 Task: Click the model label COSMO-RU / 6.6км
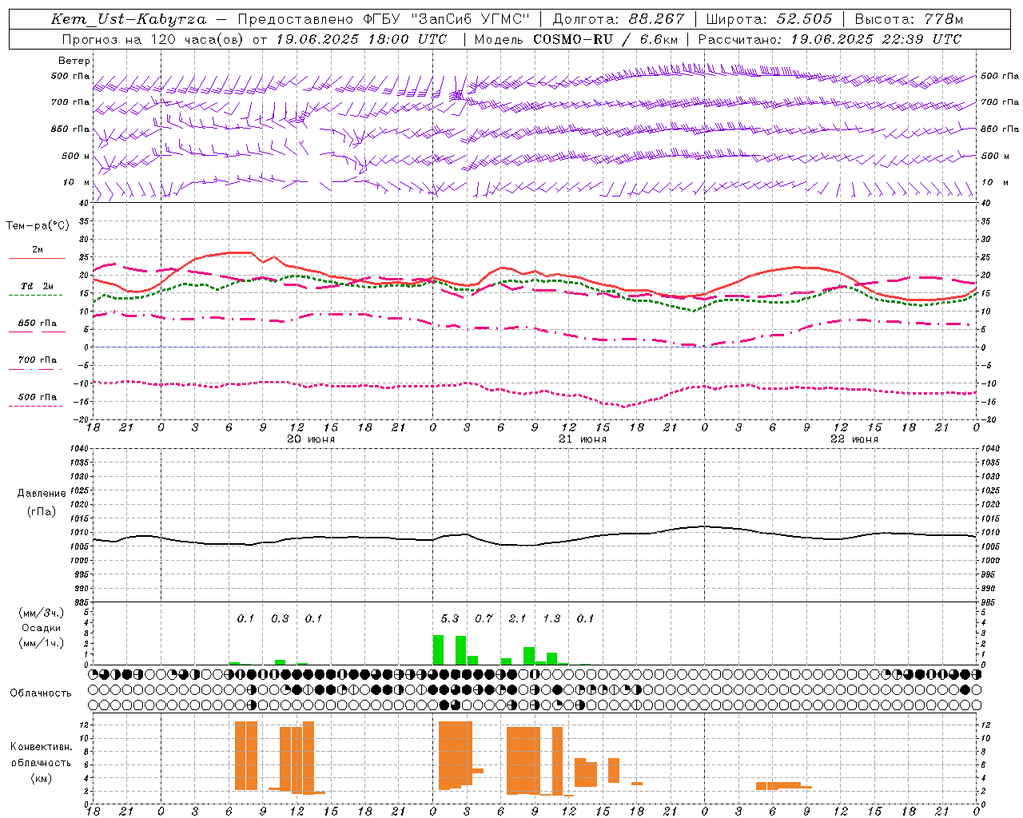[606, 39]
